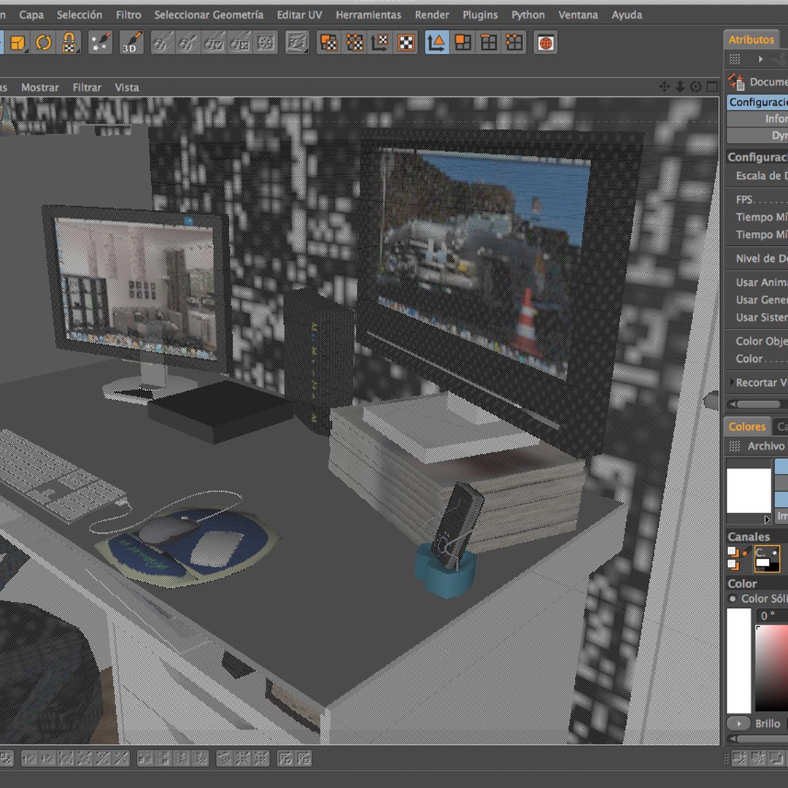Select the UV points edit mode icon

tap(355, 43)
